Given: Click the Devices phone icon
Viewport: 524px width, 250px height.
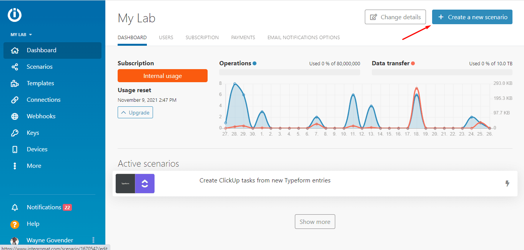Looking at the screenshot, I should [15, 149].
